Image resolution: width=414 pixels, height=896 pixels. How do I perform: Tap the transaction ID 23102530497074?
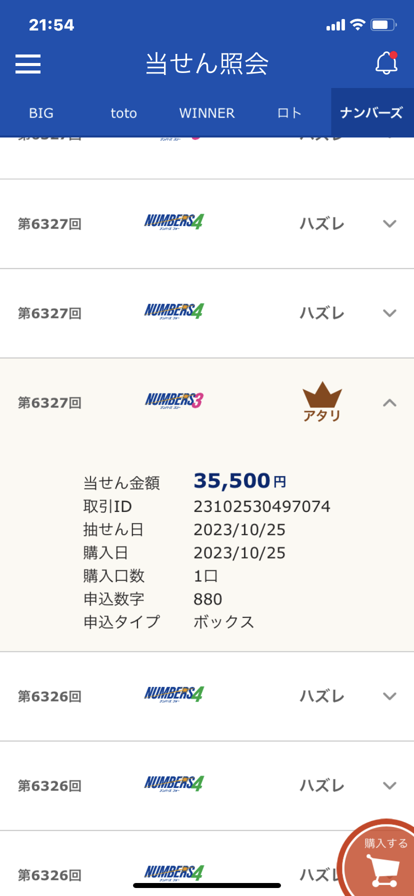click(262, 506)
